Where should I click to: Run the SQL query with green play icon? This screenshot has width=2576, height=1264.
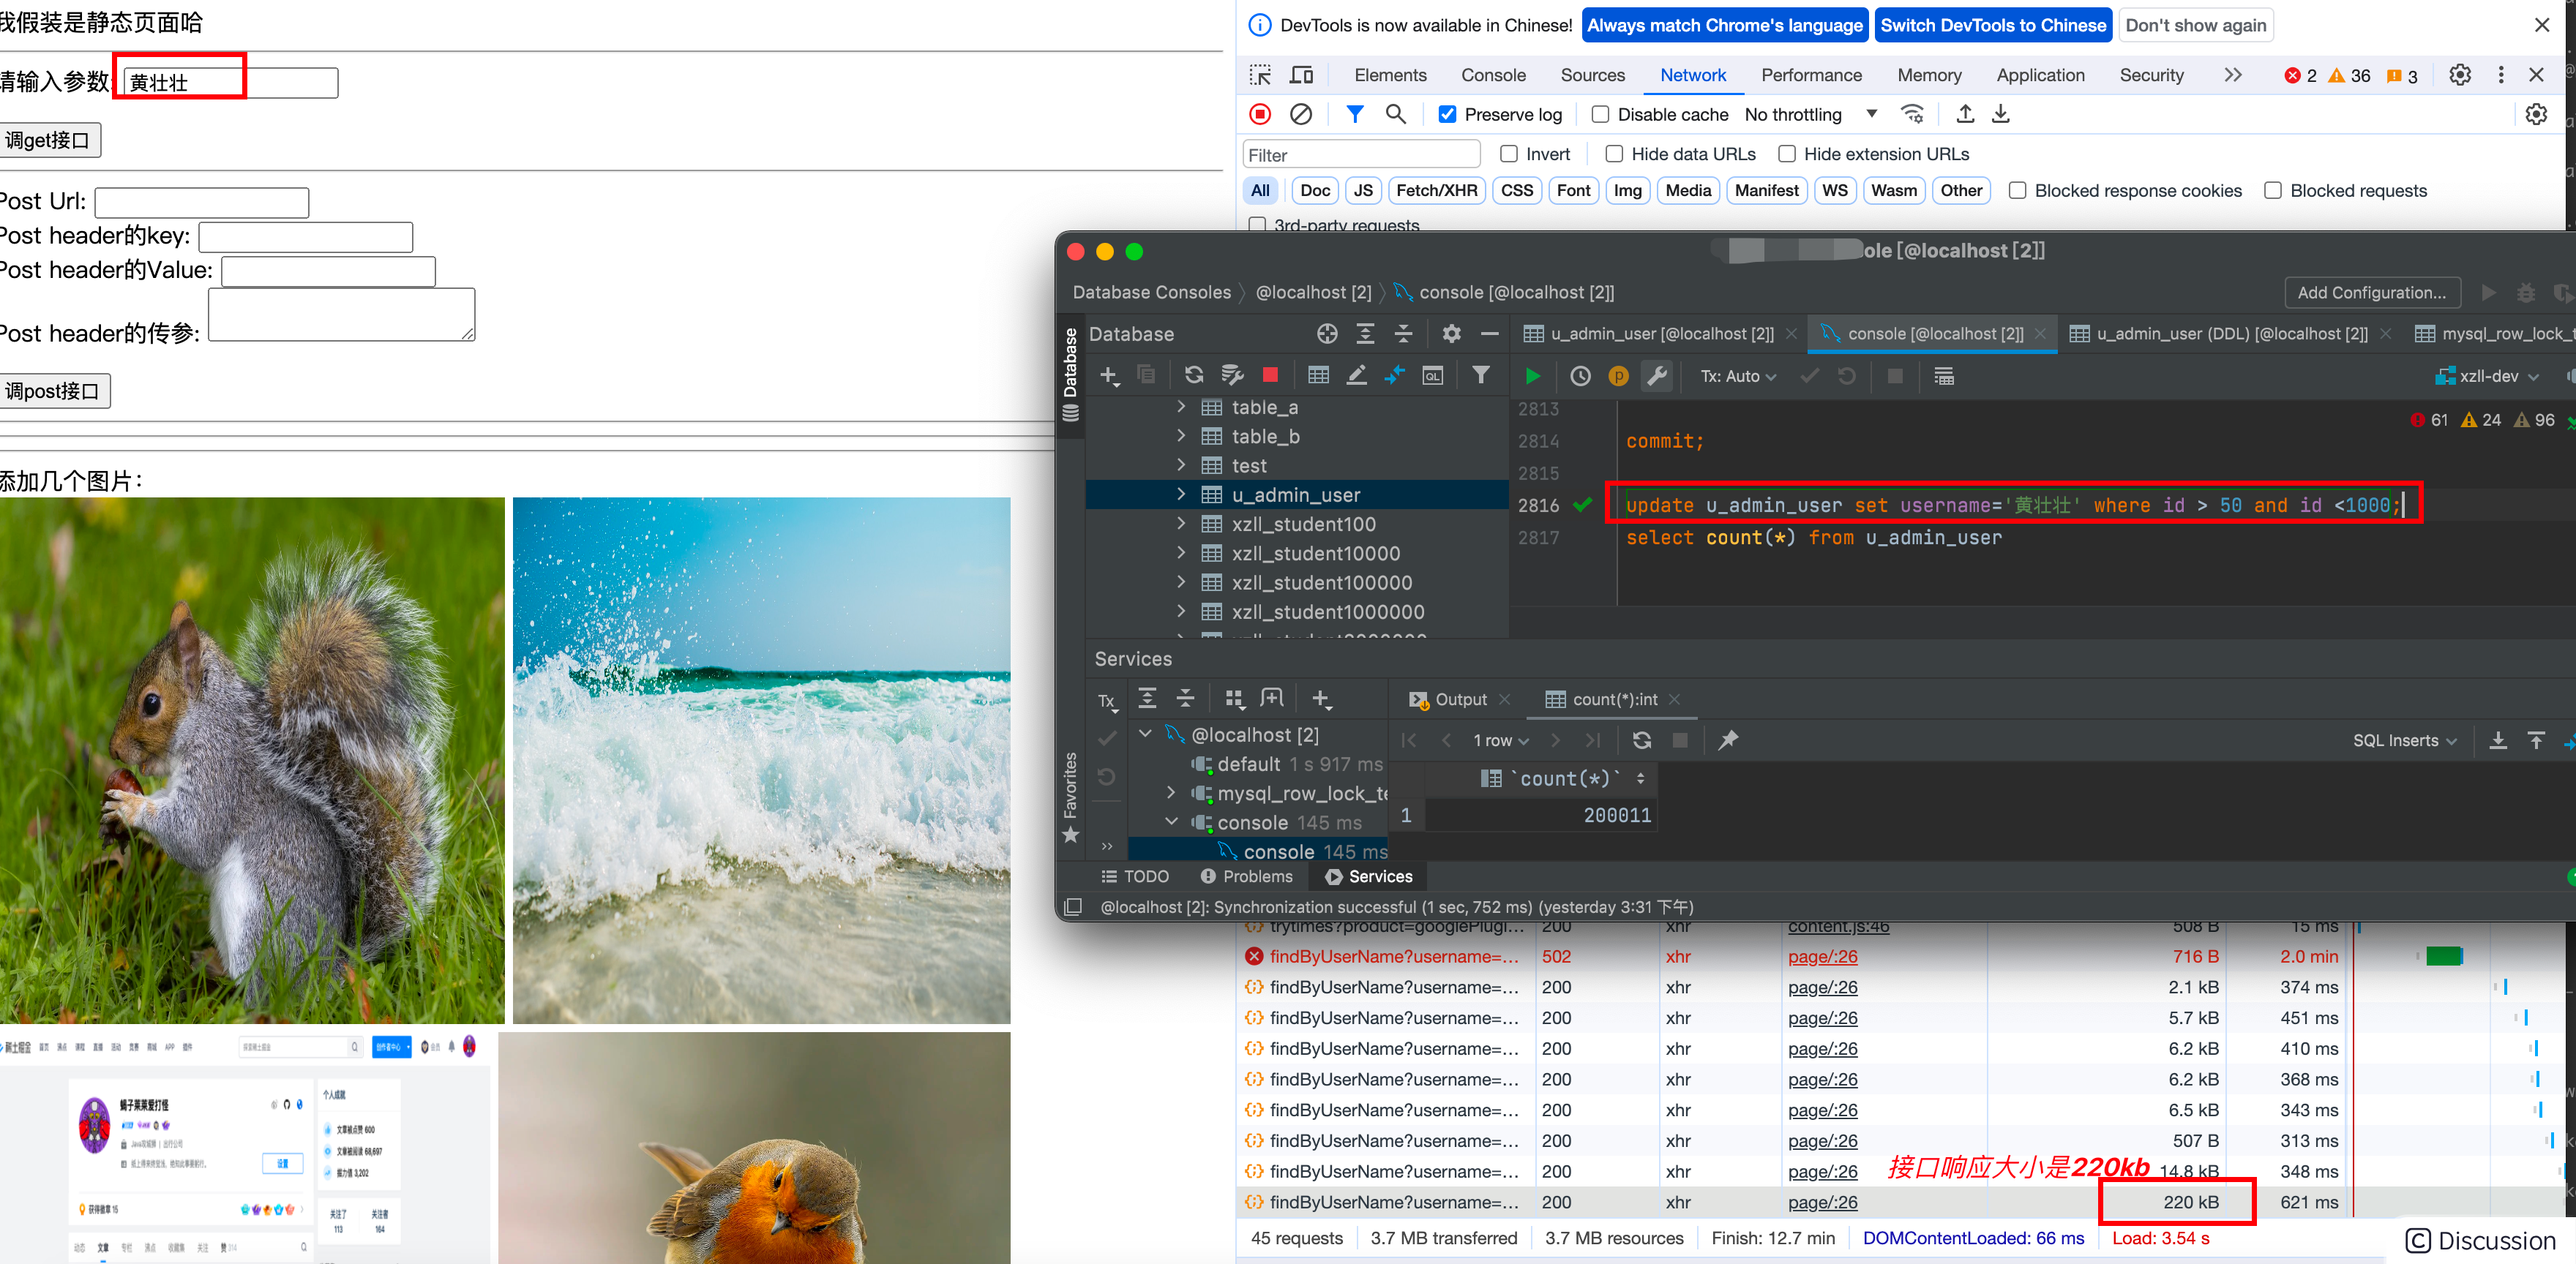pos(1532,376)
